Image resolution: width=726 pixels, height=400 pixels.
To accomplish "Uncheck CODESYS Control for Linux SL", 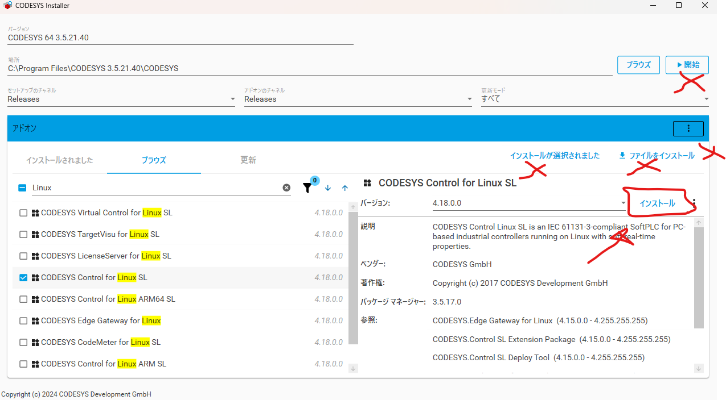I will pyautogui.click(x=23, y=278).
